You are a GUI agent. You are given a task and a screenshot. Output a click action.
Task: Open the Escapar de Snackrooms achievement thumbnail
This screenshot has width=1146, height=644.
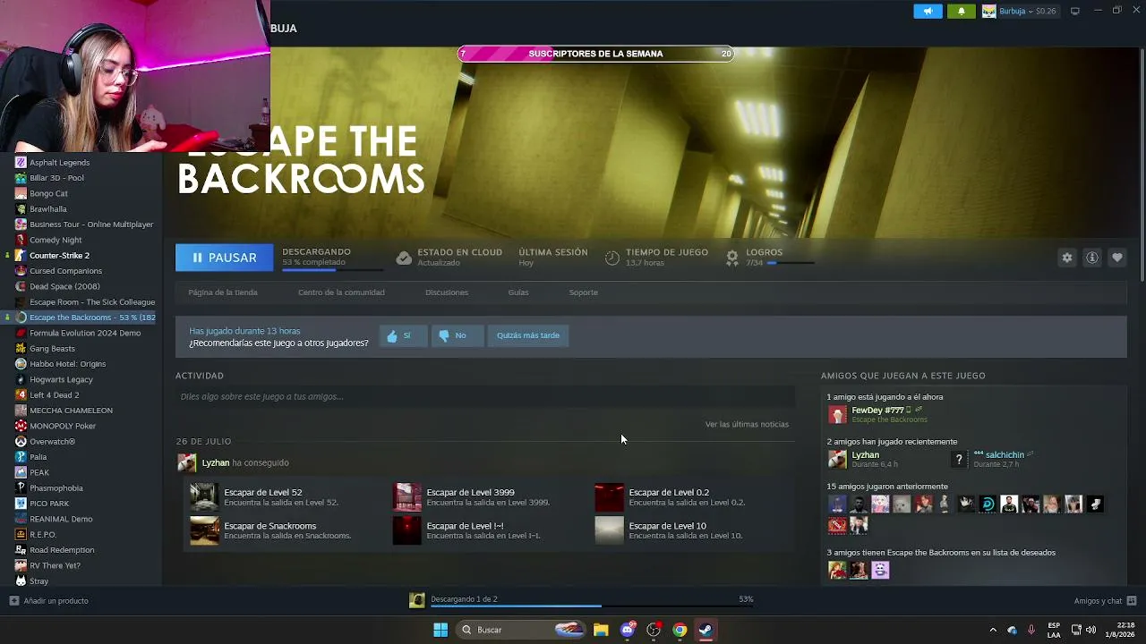[x=204, y=530]
